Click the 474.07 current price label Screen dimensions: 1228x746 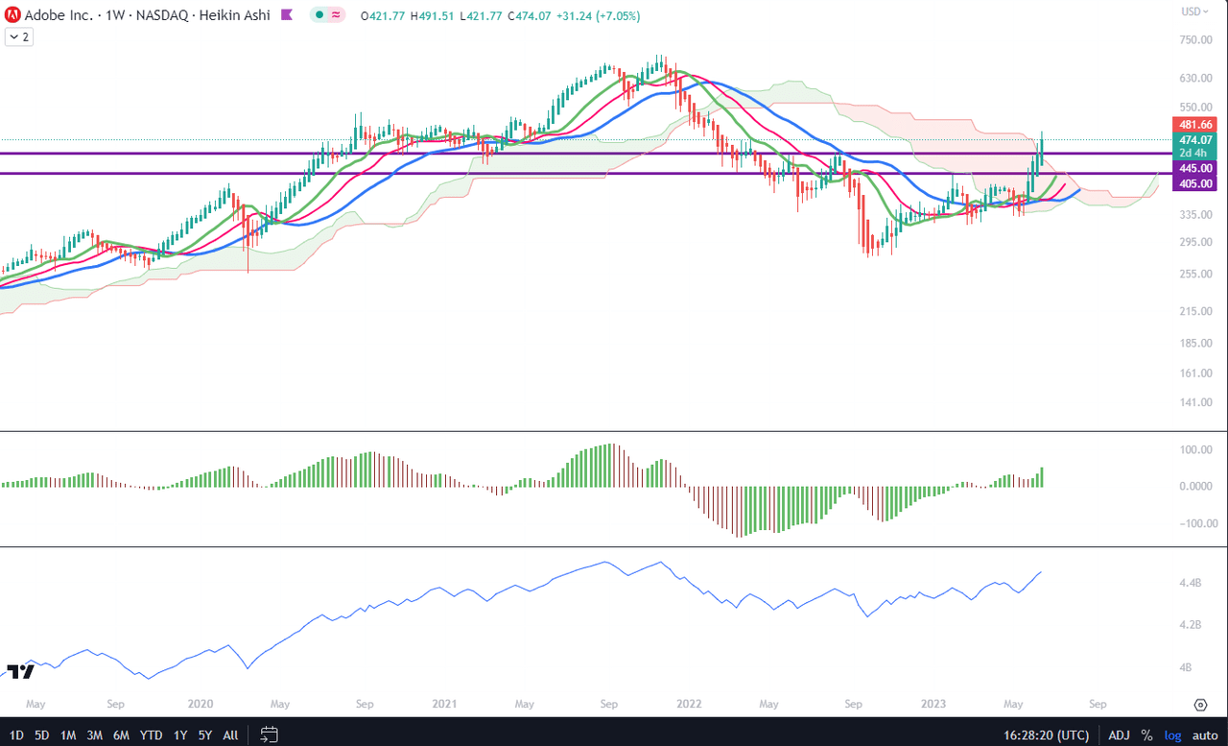pyautogui.click(x=1193, y=140)
